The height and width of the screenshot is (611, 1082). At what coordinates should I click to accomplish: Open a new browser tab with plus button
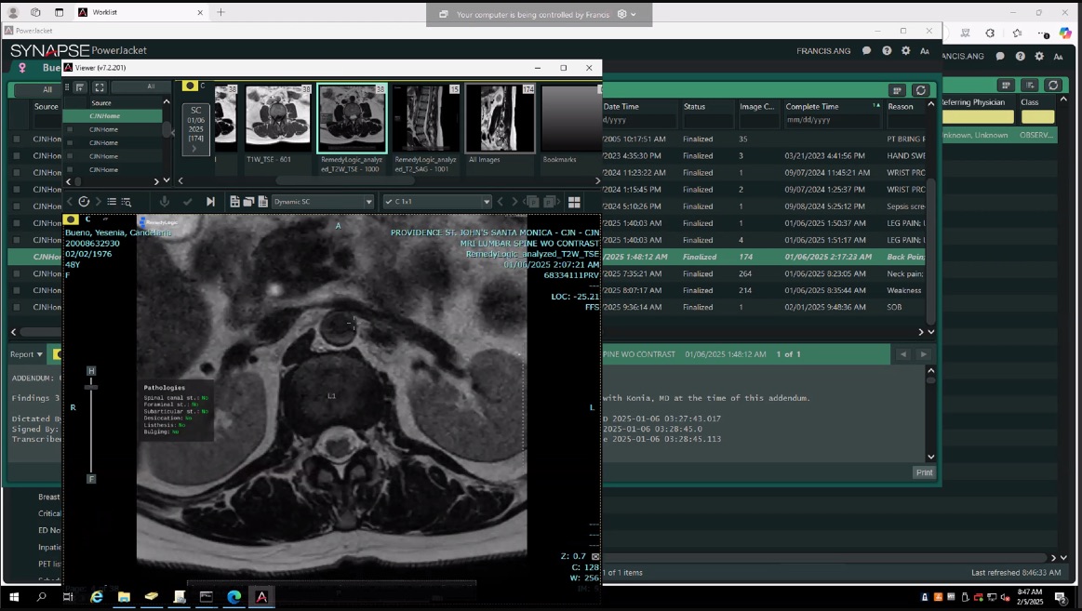pyautogui.click(x=220, y=12)
